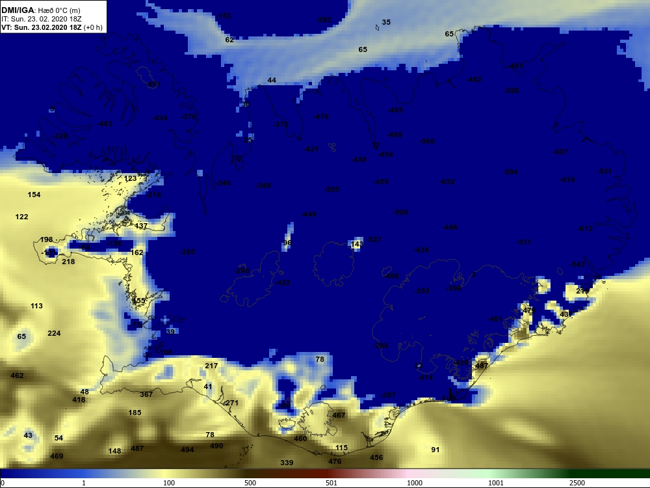The width and height of the screenshot is (650, 488).
Task: Click the map value '115' near the southern glacier
Action: tap(342, 448)
